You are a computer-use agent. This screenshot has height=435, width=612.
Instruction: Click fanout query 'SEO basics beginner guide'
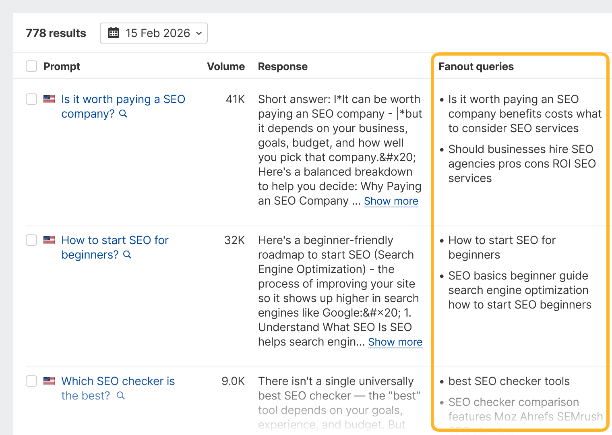coord(519,290)
